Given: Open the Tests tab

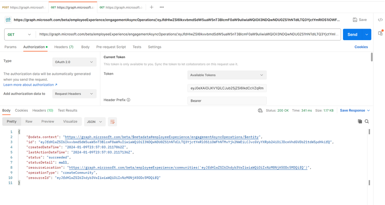Looking at the screenshot, I should pos(137,47).
